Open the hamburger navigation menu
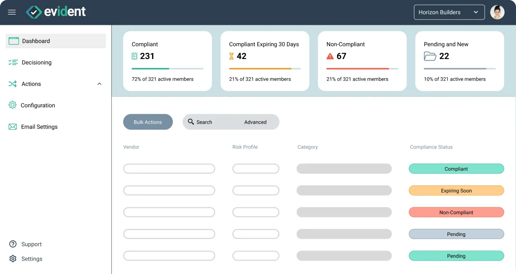The image size is (516, 274). 11,12
